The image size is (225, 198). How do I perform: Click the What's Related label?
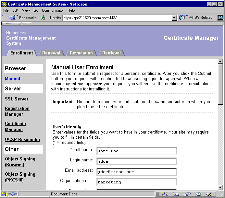coord(200,17)
